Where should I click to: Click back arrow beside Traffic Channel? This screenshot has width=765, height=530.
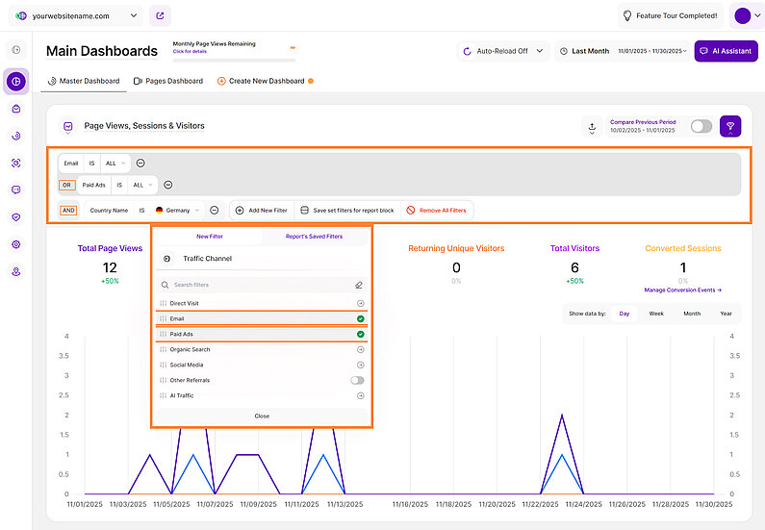point(167,259)
